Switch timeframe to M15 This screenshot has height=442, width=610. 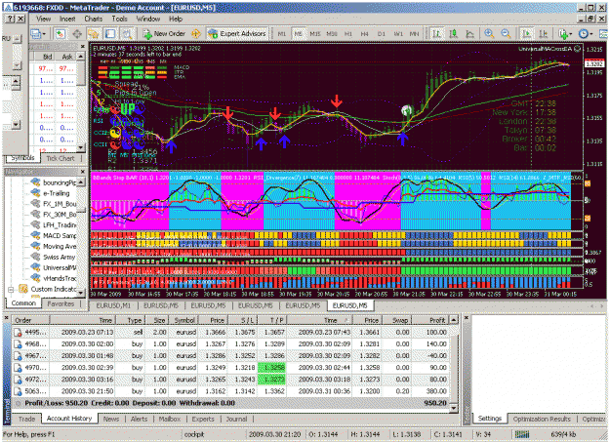coord(315,34)
